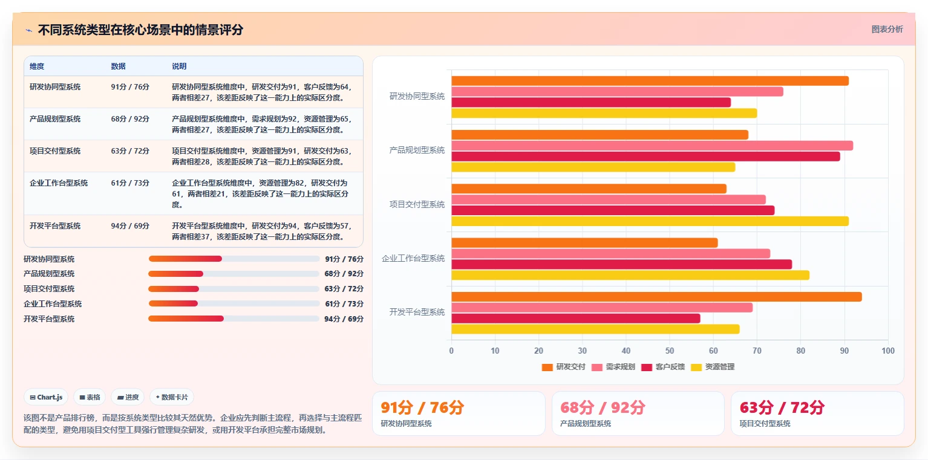Viewport: 928px width, 460px height.
Task: Click the pink 需求规划 bar of 产品规划型系统
Action: click(x=652, y=146)
